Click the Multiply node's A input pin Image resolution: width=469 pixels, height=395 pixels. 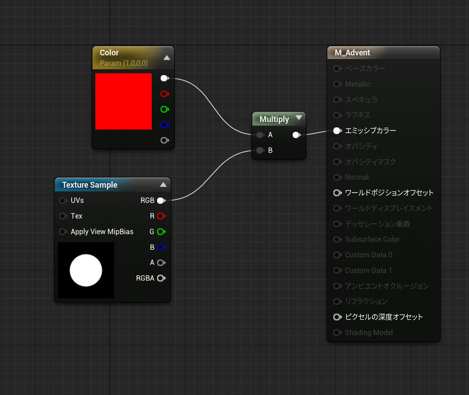pyautogui.click(x=260, y=135)
